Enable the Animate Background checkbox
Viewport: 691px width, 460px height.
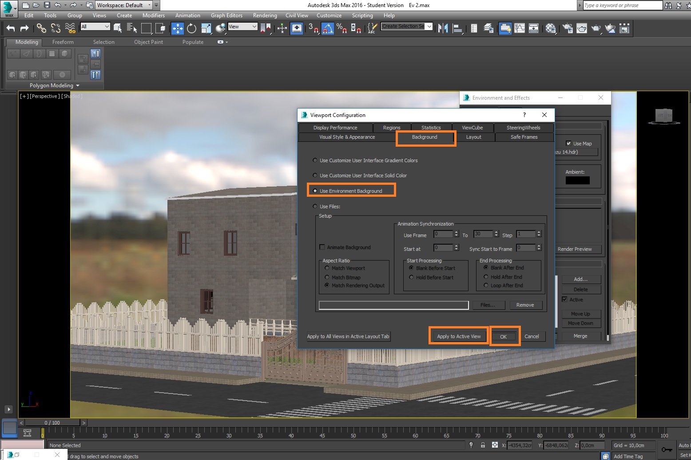(x=322, y=247)
